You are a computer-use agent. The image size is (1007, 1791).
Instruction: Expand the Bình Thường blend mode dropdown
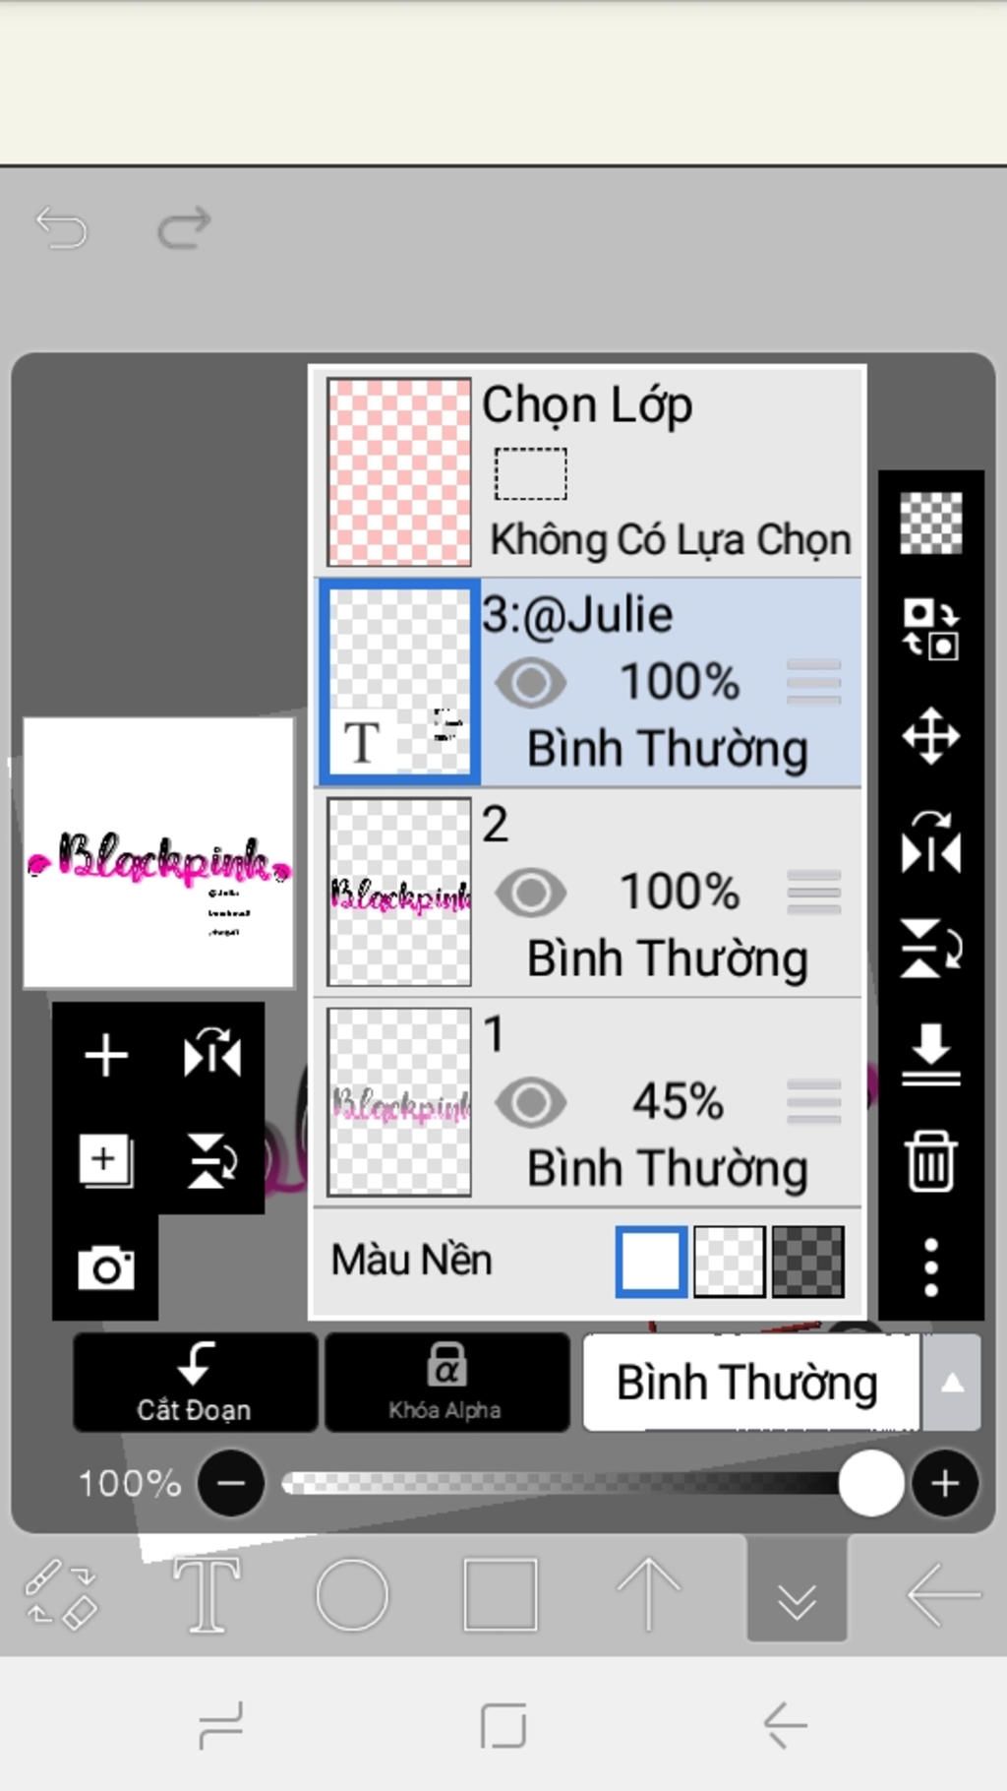749,1383
